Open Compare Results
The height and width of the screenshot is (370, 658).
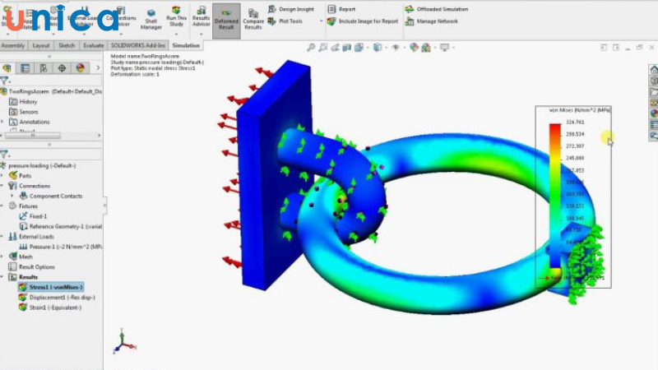coord(253,20)
